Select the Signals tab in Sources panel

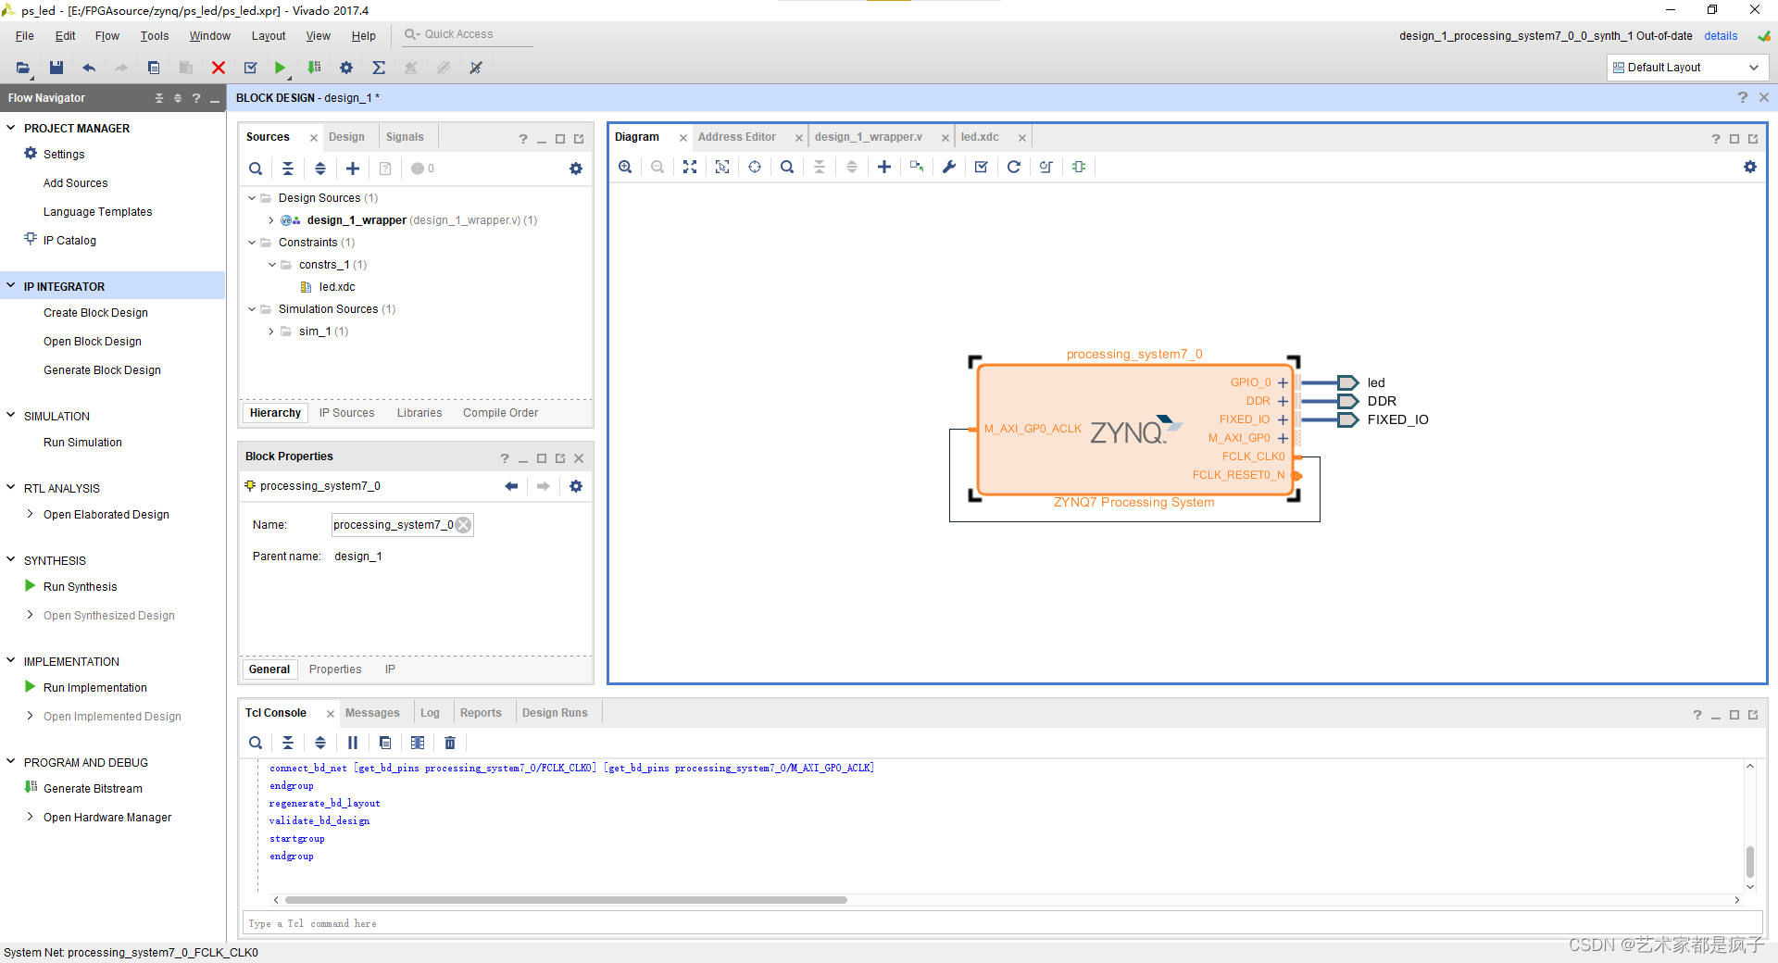click(x=405, y=137)
